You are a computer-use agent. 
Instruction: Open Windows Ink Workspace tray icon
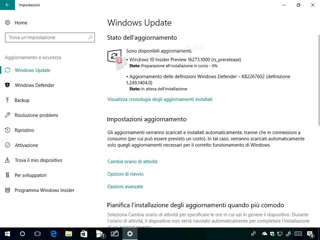click(288, 234)
